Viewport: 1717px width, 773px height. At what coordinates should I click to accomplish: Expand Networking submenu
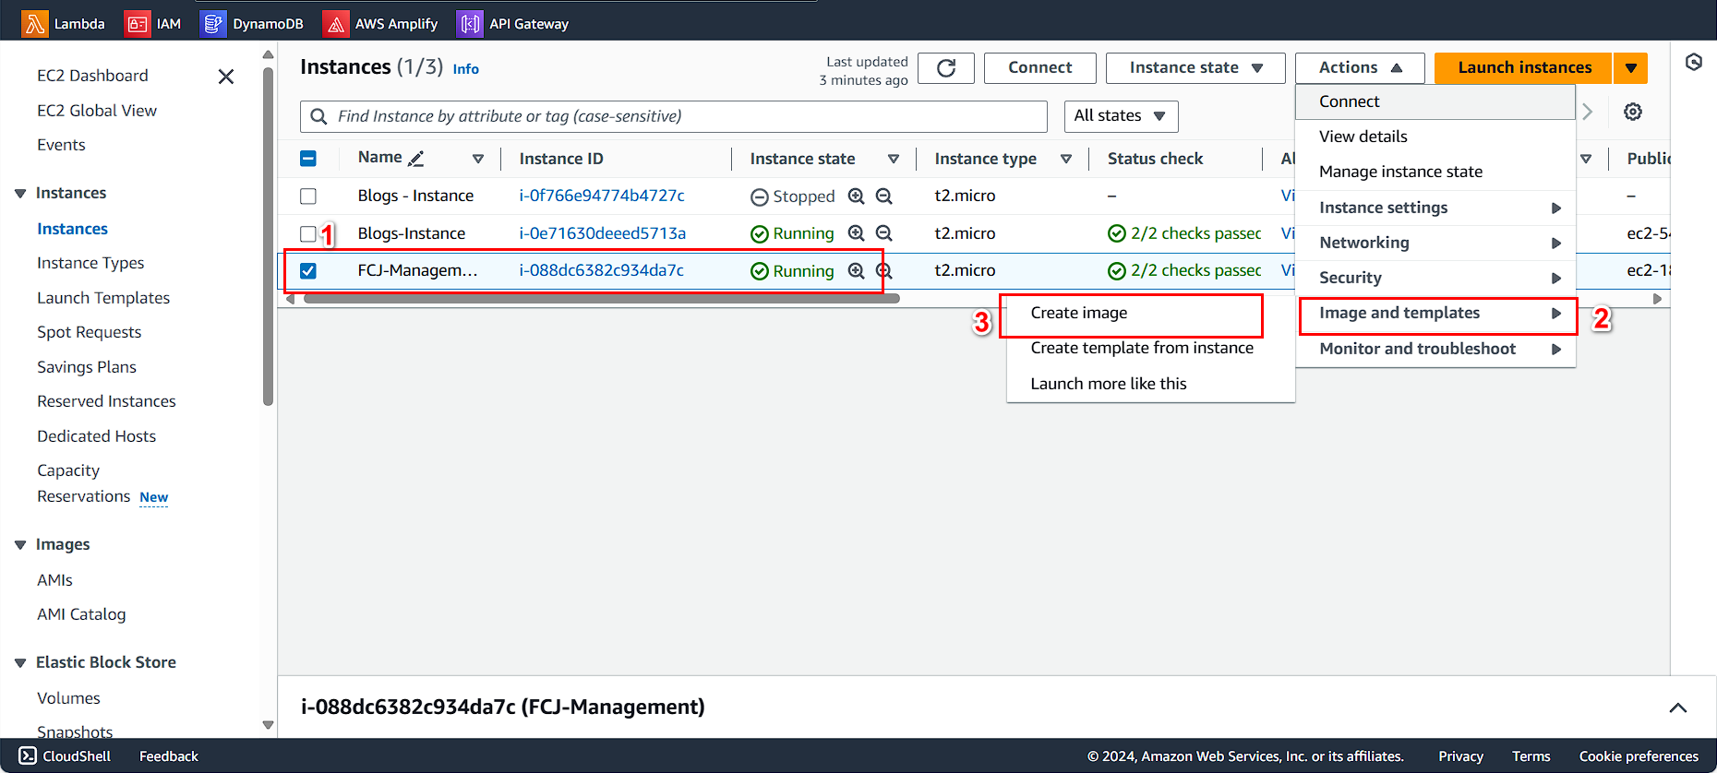click(1435, 243)
